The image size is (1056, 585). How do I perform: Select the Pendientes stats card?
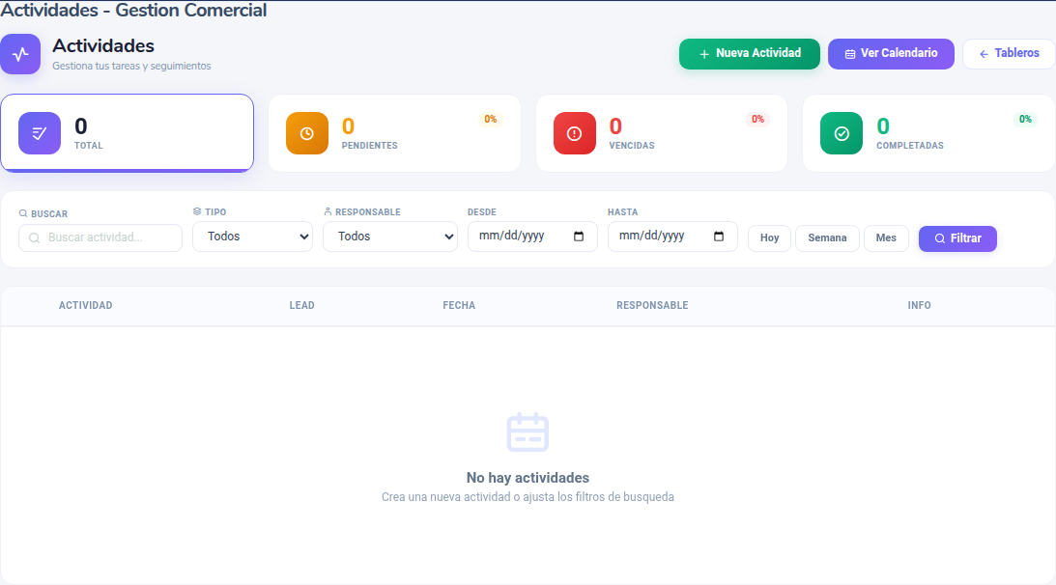(x=394, y=133)
